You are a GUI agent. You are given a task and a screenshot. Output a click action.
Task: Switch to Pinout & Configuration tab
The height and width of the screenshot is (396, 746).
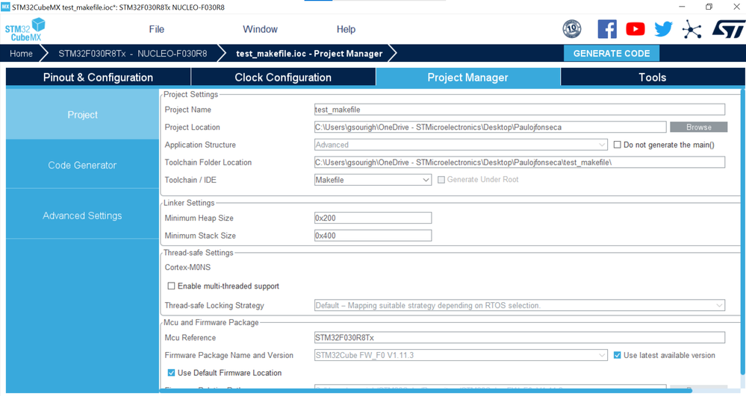tap(98, 77)
